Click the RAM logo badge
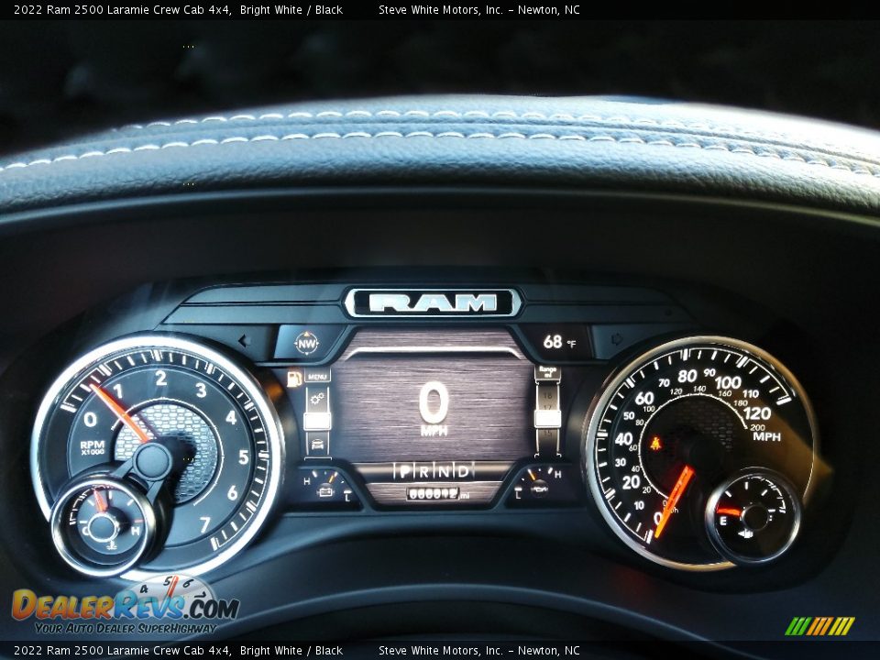 (x=433, y=303)
